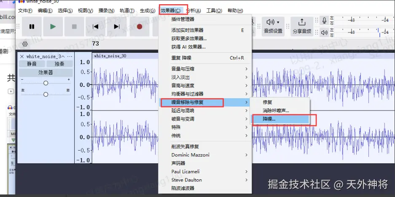Open the 选择(S) menu
The width and height of the screenshot is (395, 197).
65,11
